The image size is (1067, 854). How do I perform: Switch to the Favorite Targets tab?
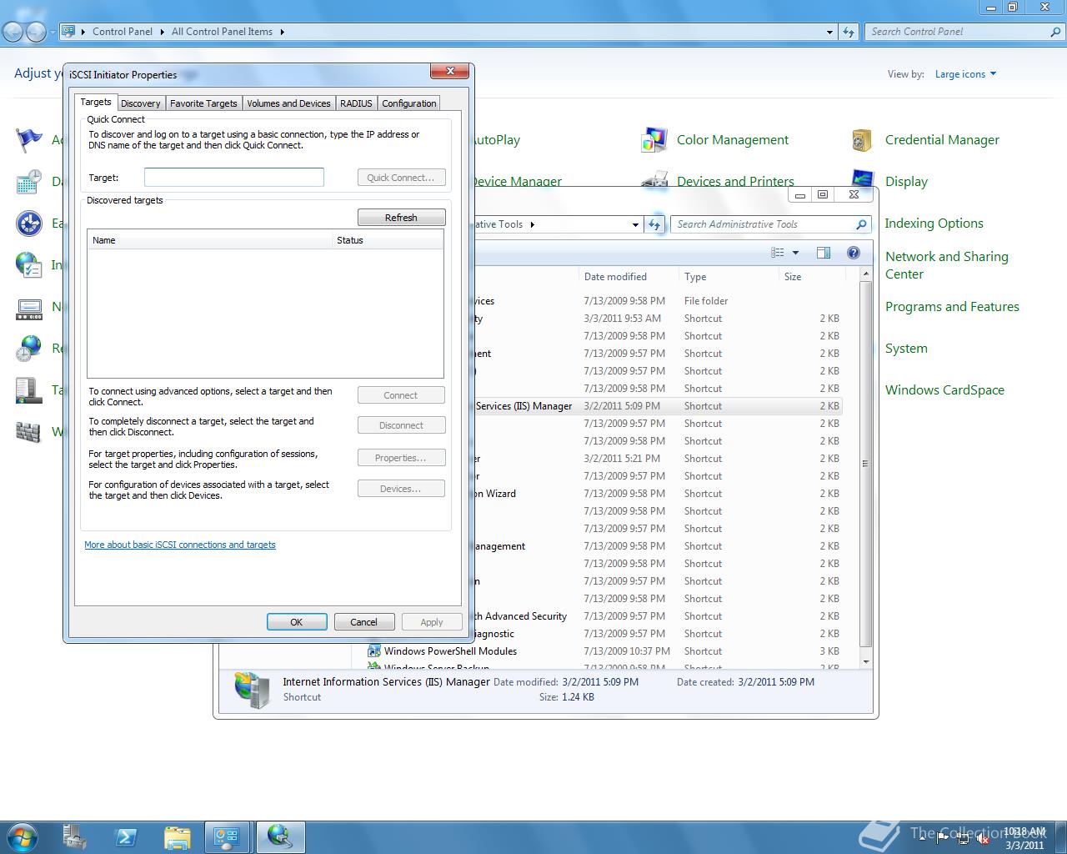click(x=203, y=103)
